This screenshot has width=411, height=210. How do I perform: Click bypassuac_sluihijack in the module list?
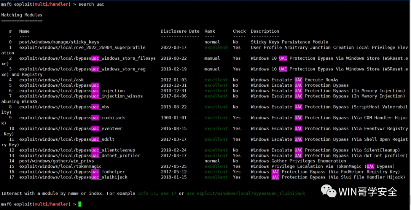point(73,177)
